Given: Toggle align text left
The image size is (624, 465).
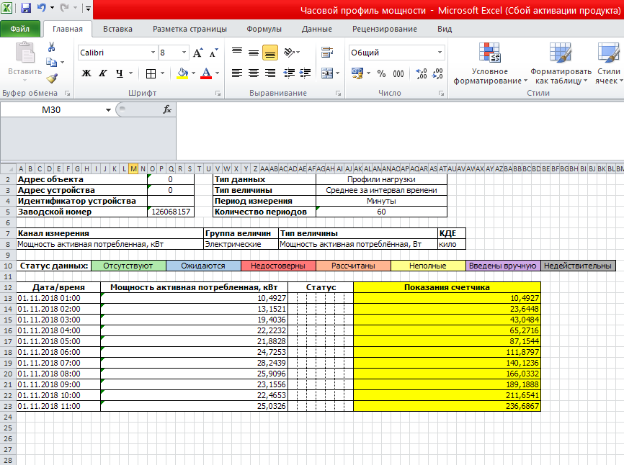Looking at the screenshot, I should point(237,73).
